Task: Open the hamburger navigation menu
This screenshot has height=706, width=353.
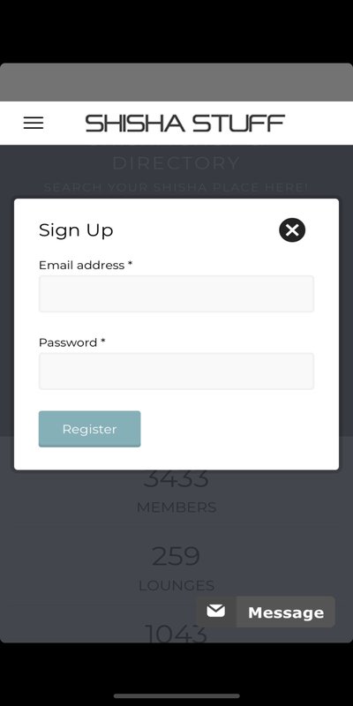Action: [34, 123]
